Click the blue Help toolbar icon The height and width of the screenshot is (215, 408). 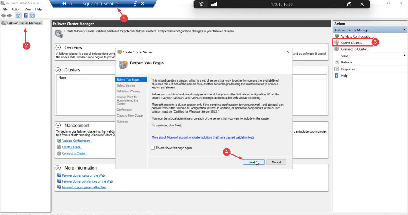26,16
